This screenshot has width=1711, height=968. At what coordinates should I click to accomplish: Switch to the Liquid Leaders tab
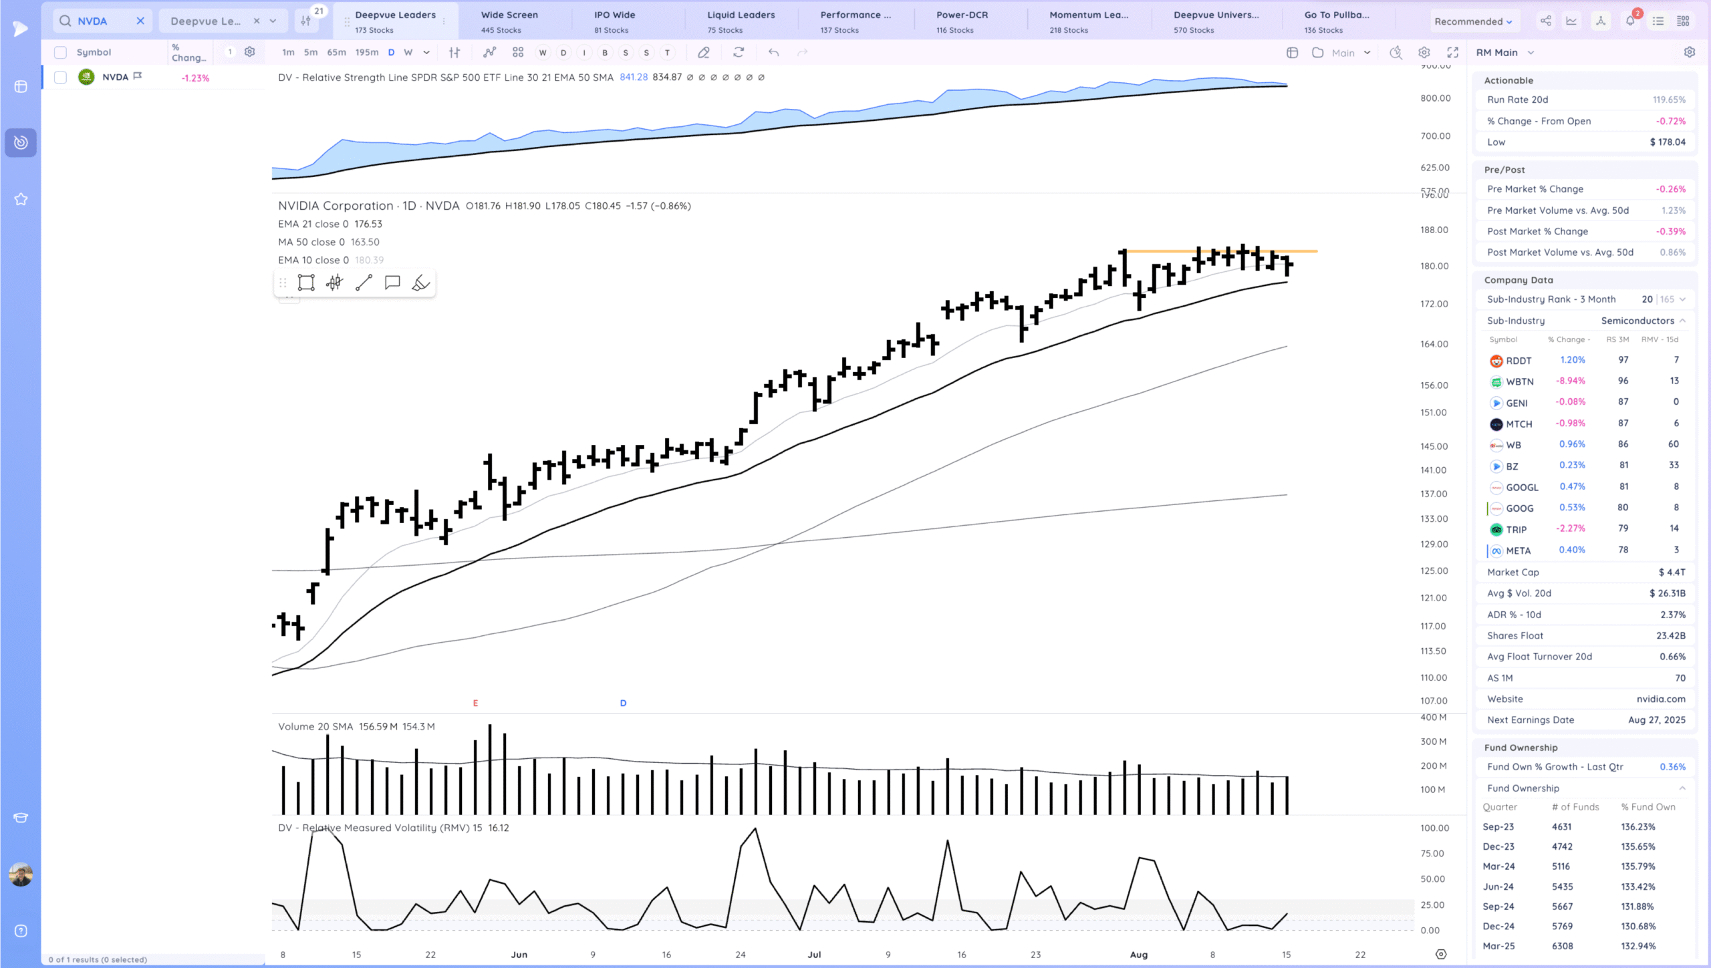[x=741, y=21]
